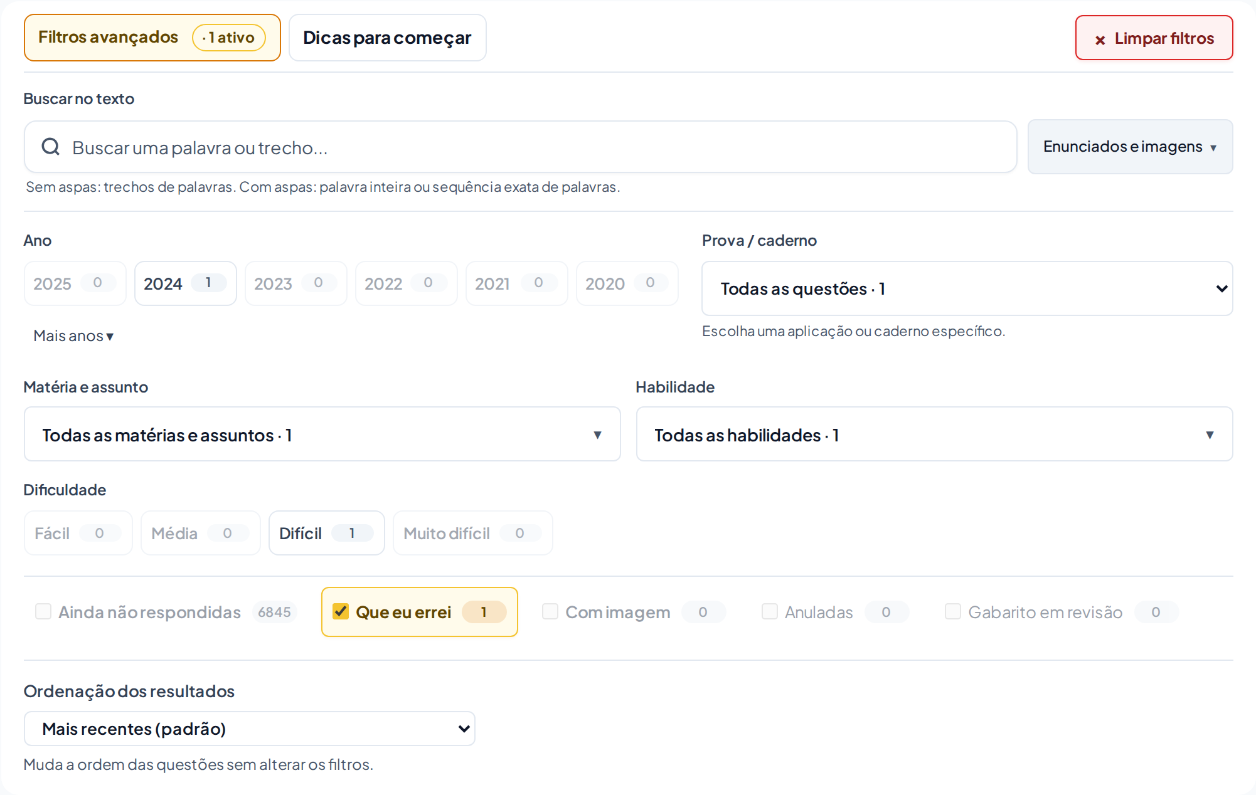
Task: Click the chevron on Prova / caderno select
Action: coord(1221,288)
